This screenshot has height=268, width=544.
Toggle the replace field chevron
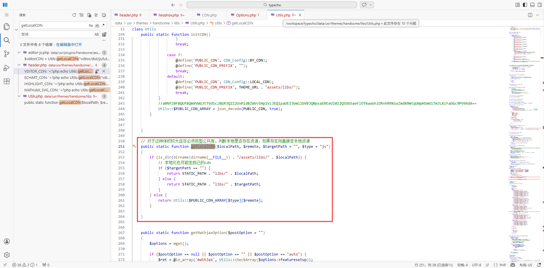[16, 29]
